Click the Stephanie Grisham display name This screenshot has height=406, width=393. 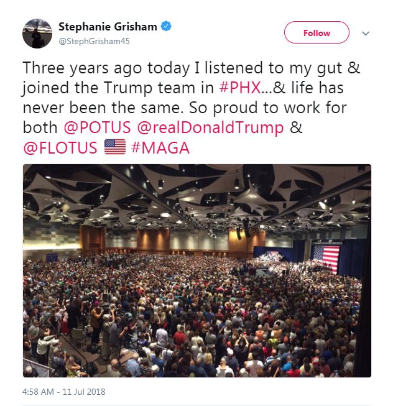(x=108, y=26)
